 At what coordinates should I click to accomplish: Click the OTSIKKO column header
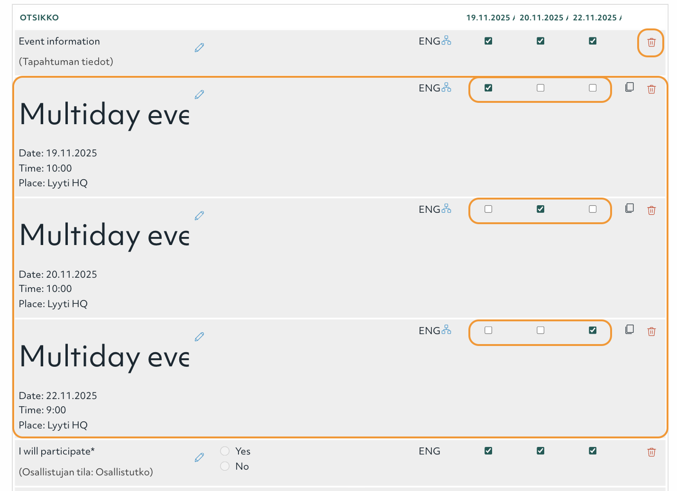point(40,18)
